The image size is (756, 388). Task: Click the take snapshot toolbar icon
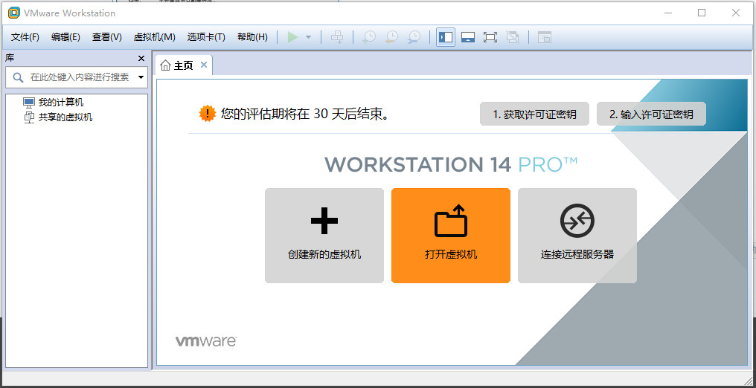369,37
